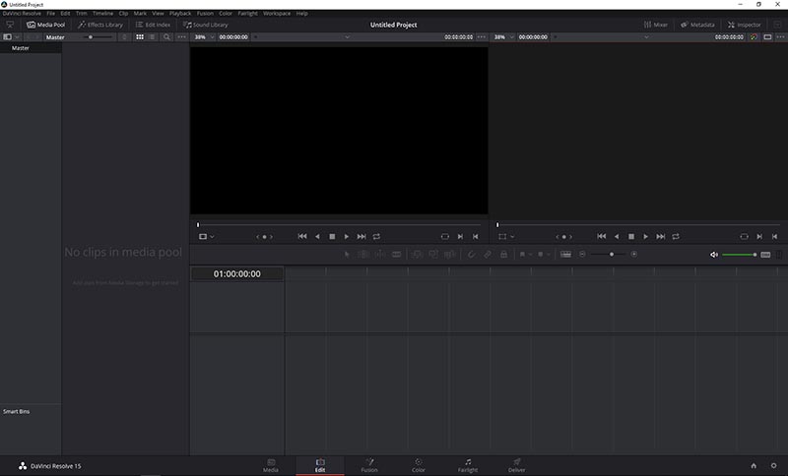Go to first frame in timeline viewer
The width and height of the screenshot is (788, 476).
(601, 236)
